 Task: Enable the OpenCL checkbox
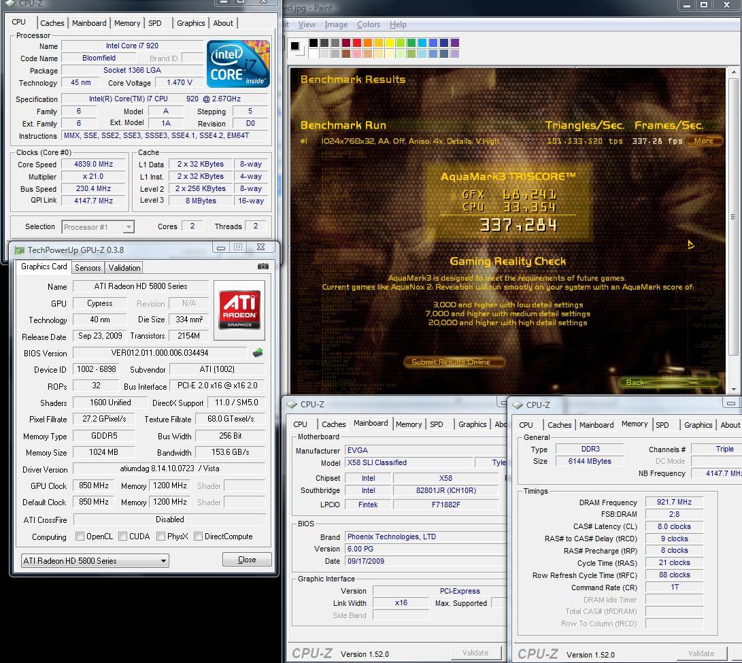point(80,536)
